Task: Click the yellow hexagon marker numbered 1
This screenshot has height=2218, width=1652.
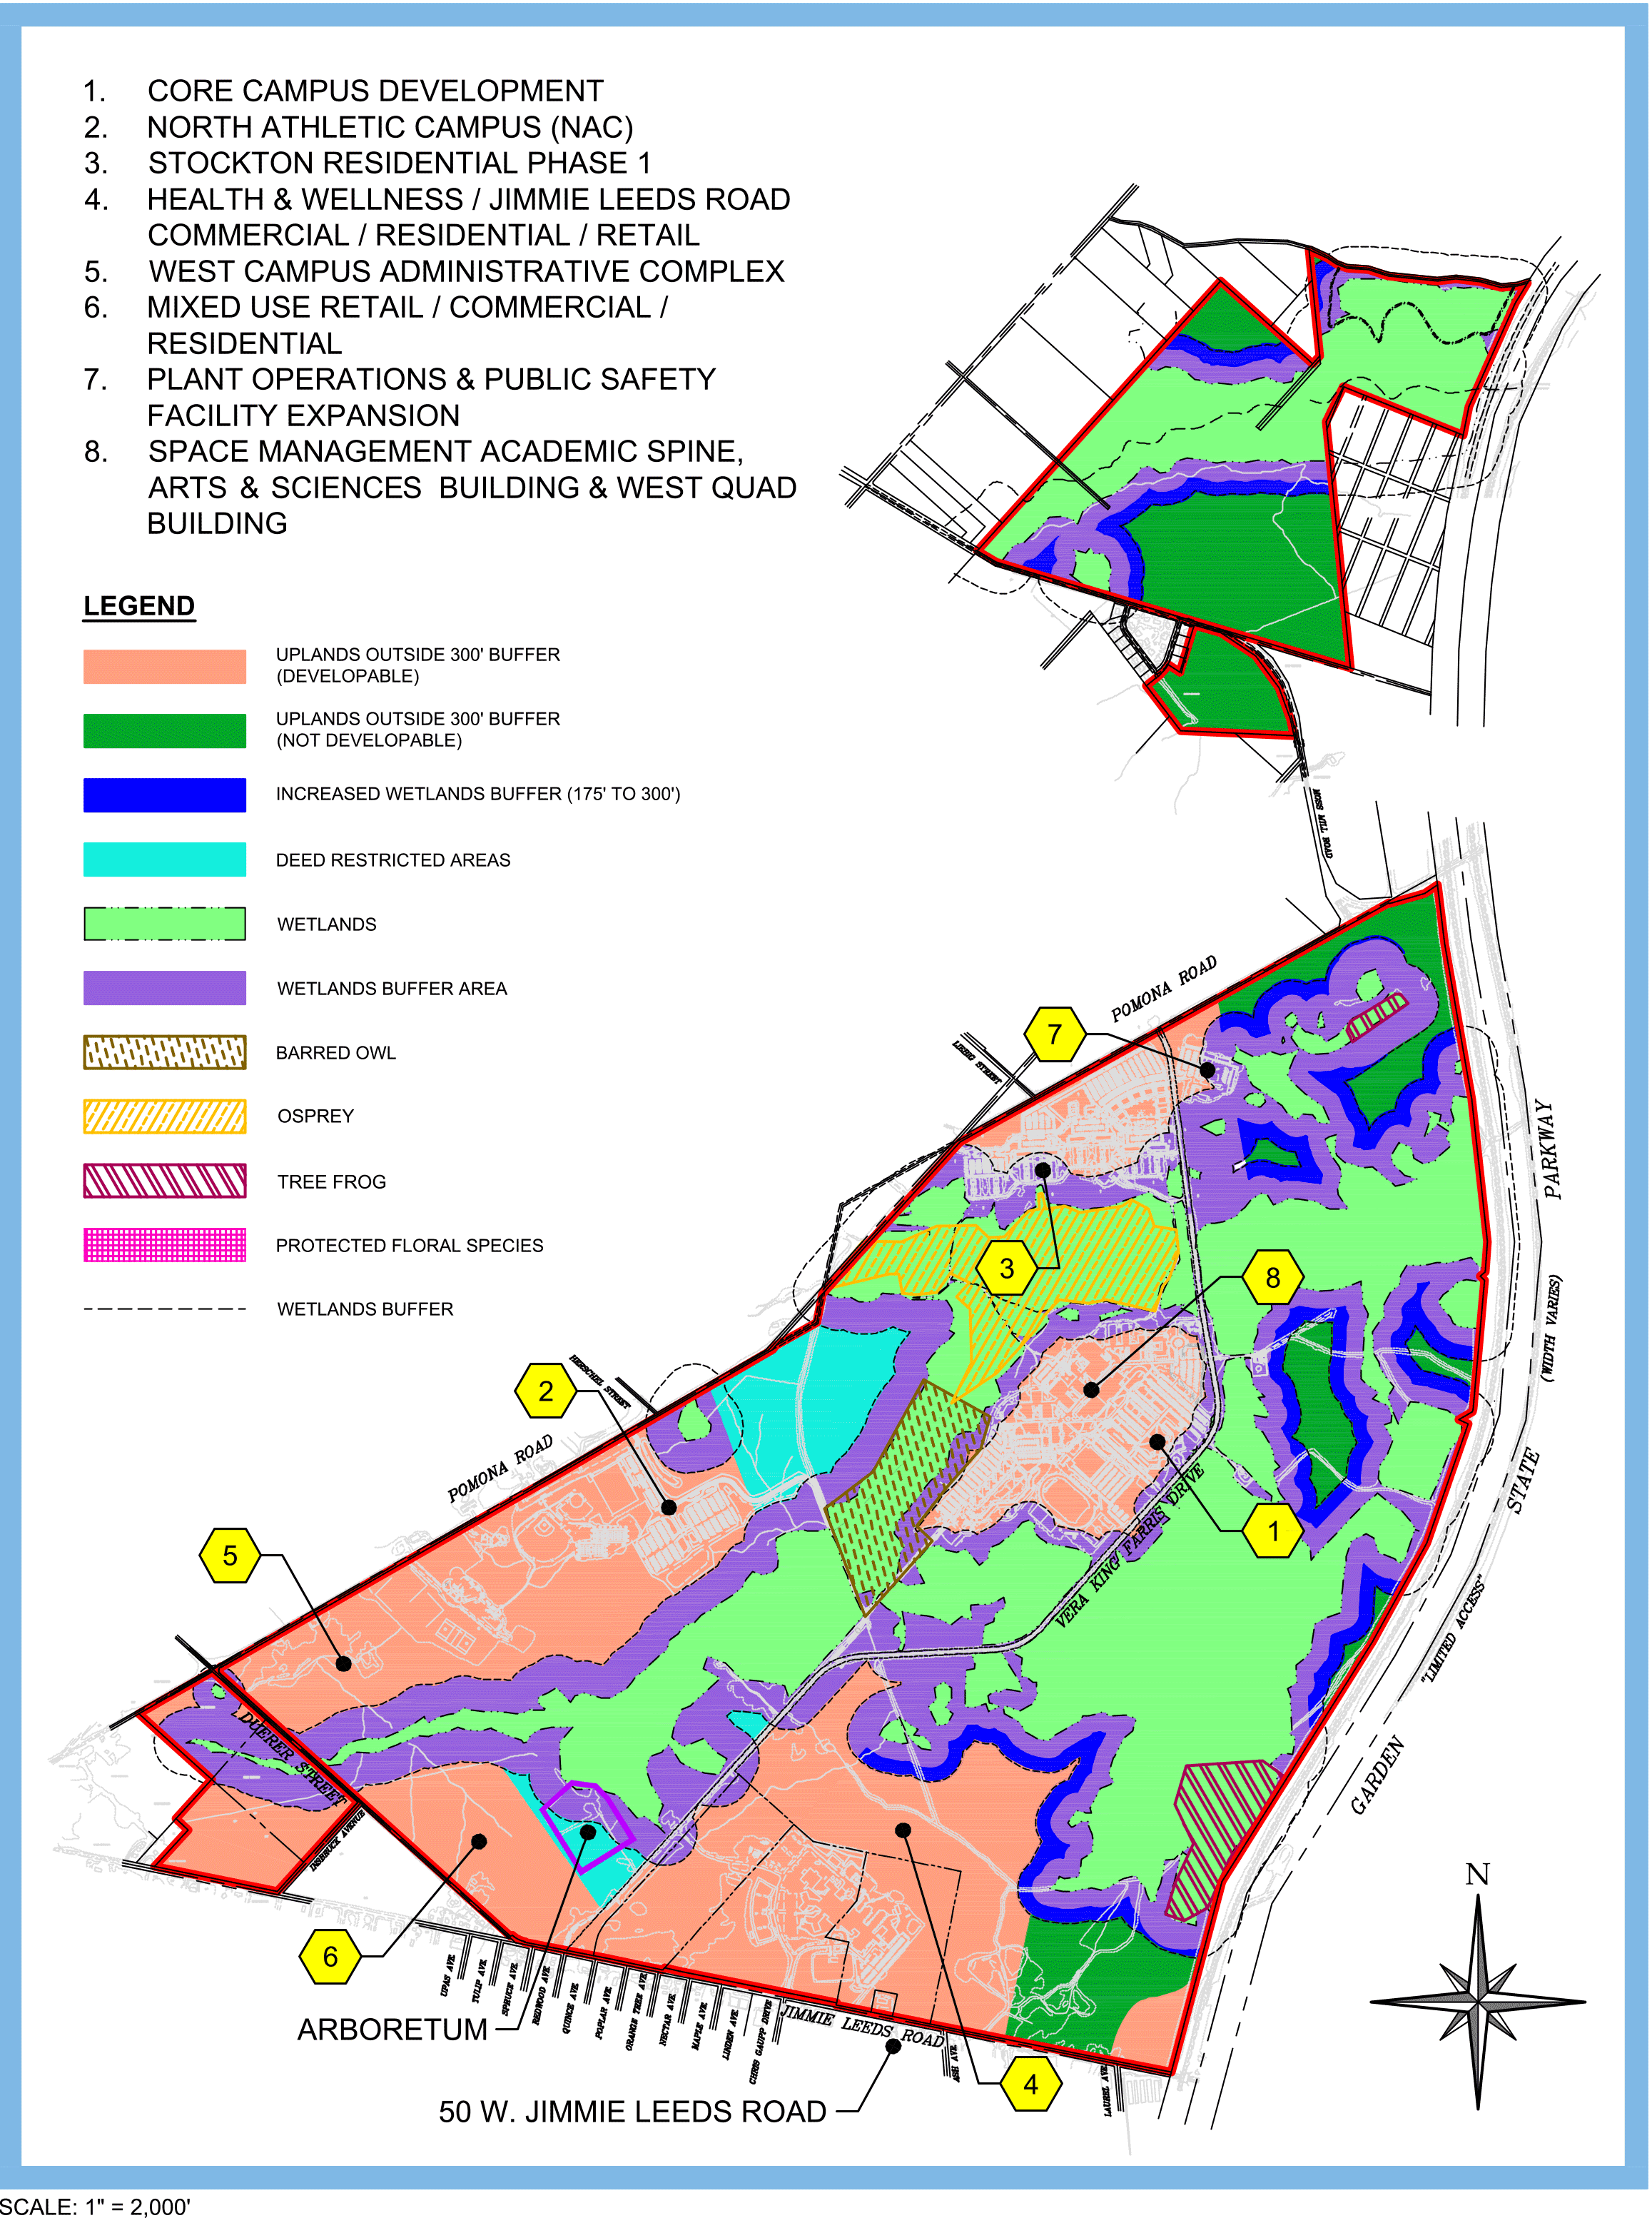Action: point(1273,1531)
